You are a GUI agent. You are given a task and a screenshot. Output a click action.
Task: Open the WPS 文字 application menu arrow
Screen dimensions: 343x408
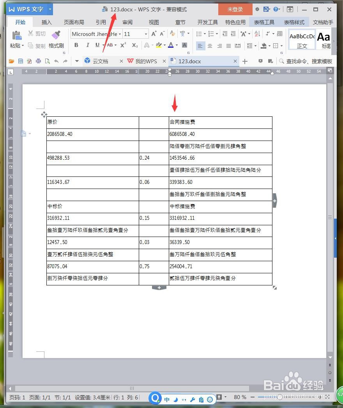pyautogui.click(x=50, y=9)
